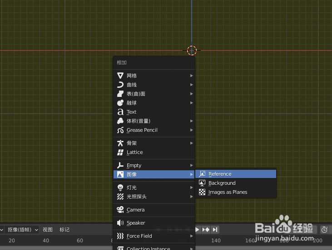Click the Reference image icon
This screenshot has width=332, height=250.
coord(202,174)
